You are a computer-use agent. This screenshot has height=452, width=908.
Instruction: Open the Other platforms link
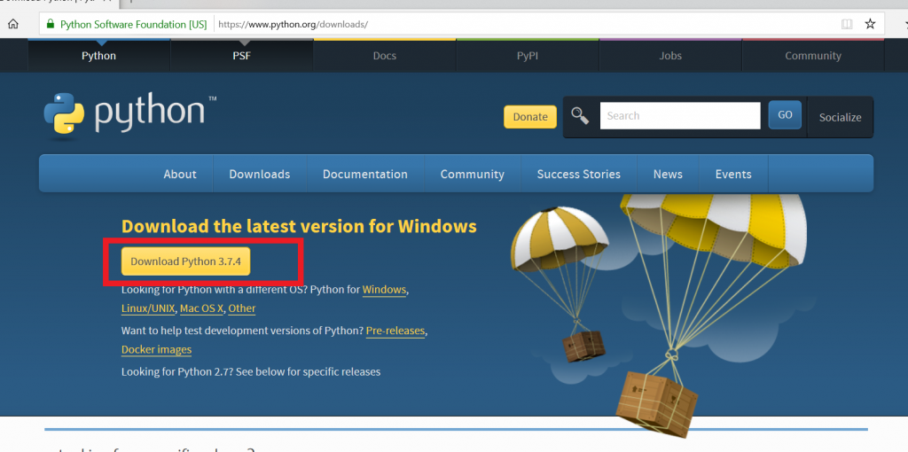(241, 308)
